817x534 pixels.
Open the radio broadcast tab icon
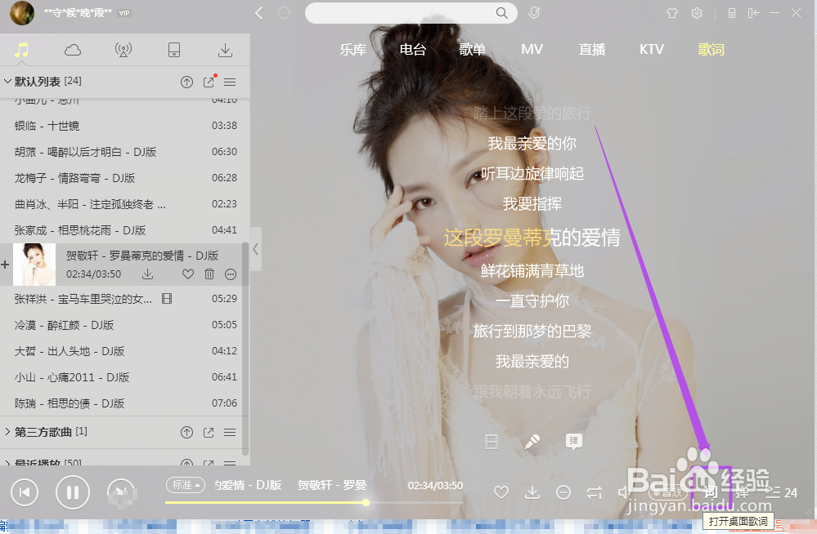123,50
